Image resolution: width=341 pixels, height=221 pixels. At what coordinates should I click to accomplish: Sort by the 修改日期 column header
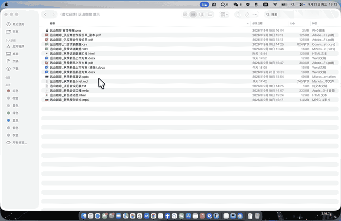tap(258, 23)
